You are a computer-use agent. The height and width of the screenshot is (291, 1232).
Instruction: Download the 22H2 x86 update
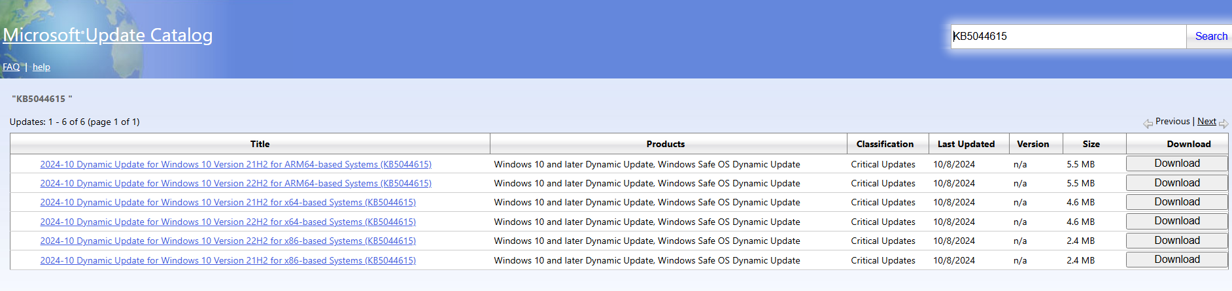pyautogui.click(x=1177, y=241)
